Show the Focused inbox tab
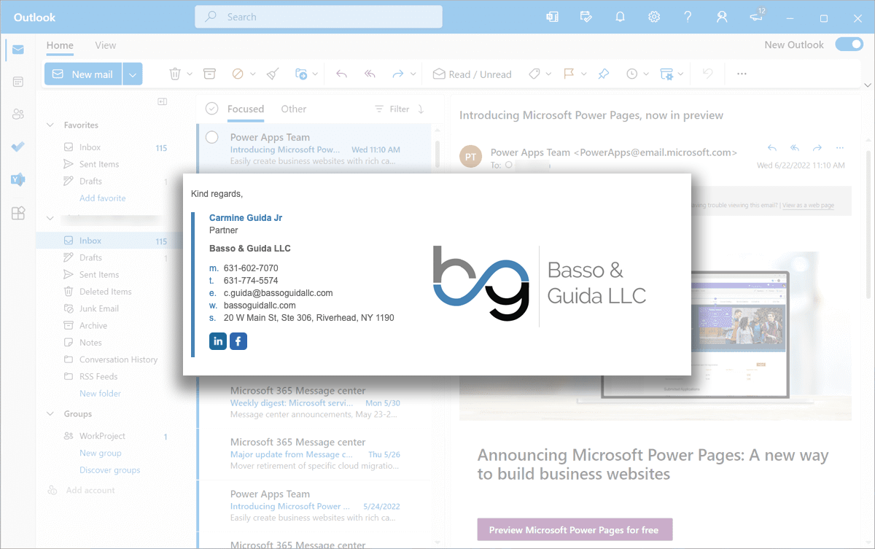Image resolution: width=875 pixels, height=549 pixels. pyautogui.click(x=246, y=109)
